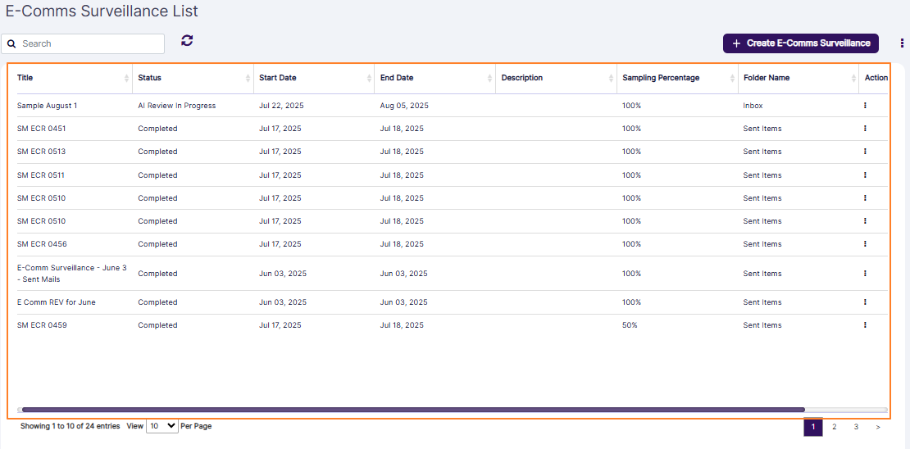
Task: Sort table by Sampling Percentage column
Action: click(733, 79)
